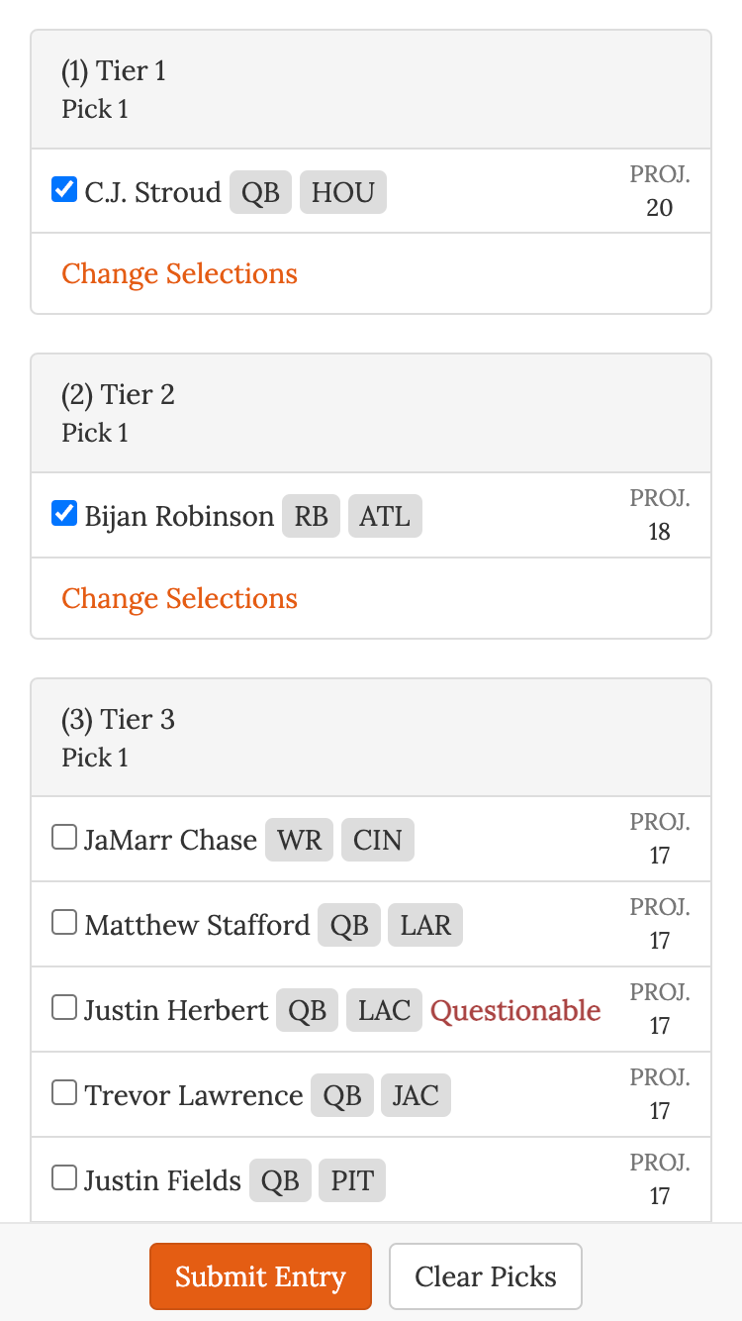Select the JaMarr Chase checkbox
This screenshot has width=742, height=1321.
[x=64, y=838]
